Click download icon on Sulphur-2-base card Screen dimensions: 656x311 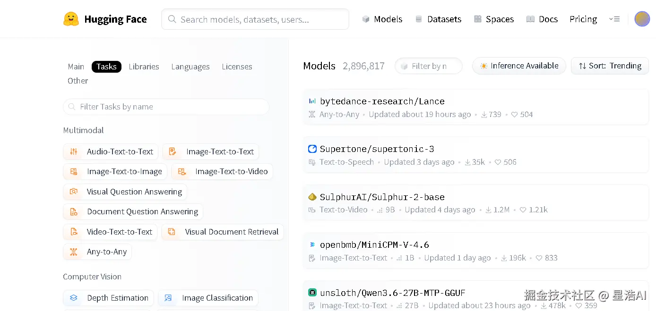coord(488,210)
